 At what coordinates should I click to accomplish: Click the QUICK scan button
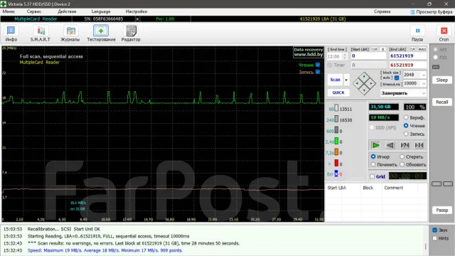tap(338, 92)
